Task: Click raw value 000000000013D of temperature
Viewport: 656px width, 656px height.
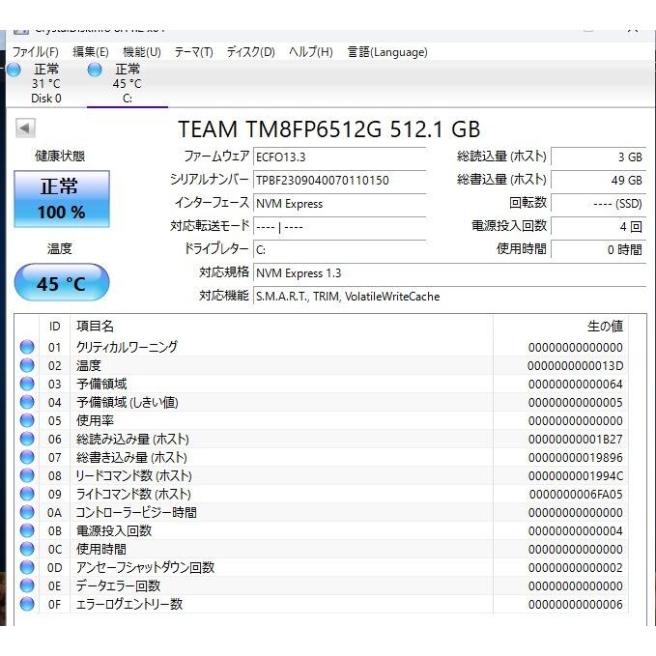Action: click(x=575, y=365)
